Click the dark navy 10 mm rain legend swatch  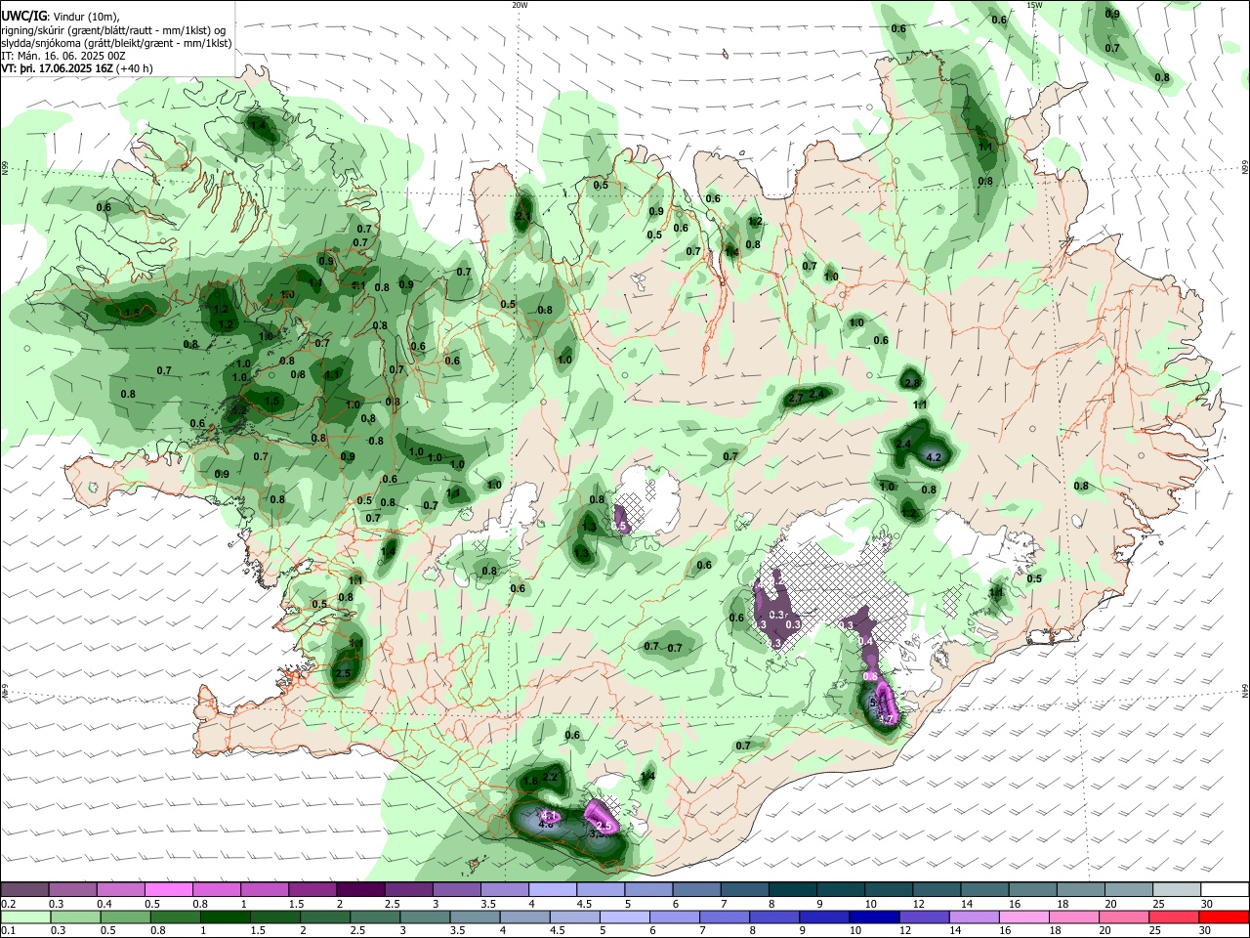[872, 917]
